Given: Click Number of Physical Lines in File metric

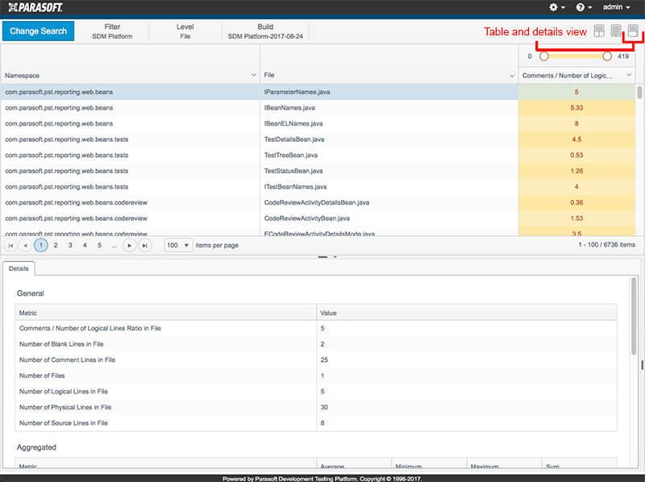Looking at the screenshot, I should point(65,407).
